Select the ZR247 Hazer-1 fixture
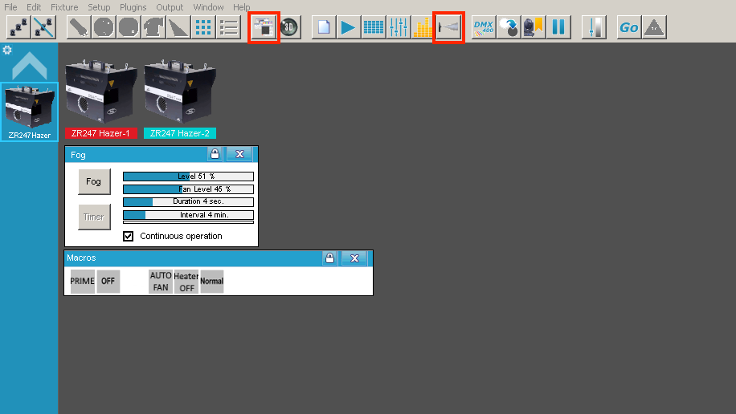Viewport: 736px width, 414px height. (x=101, y=99)
